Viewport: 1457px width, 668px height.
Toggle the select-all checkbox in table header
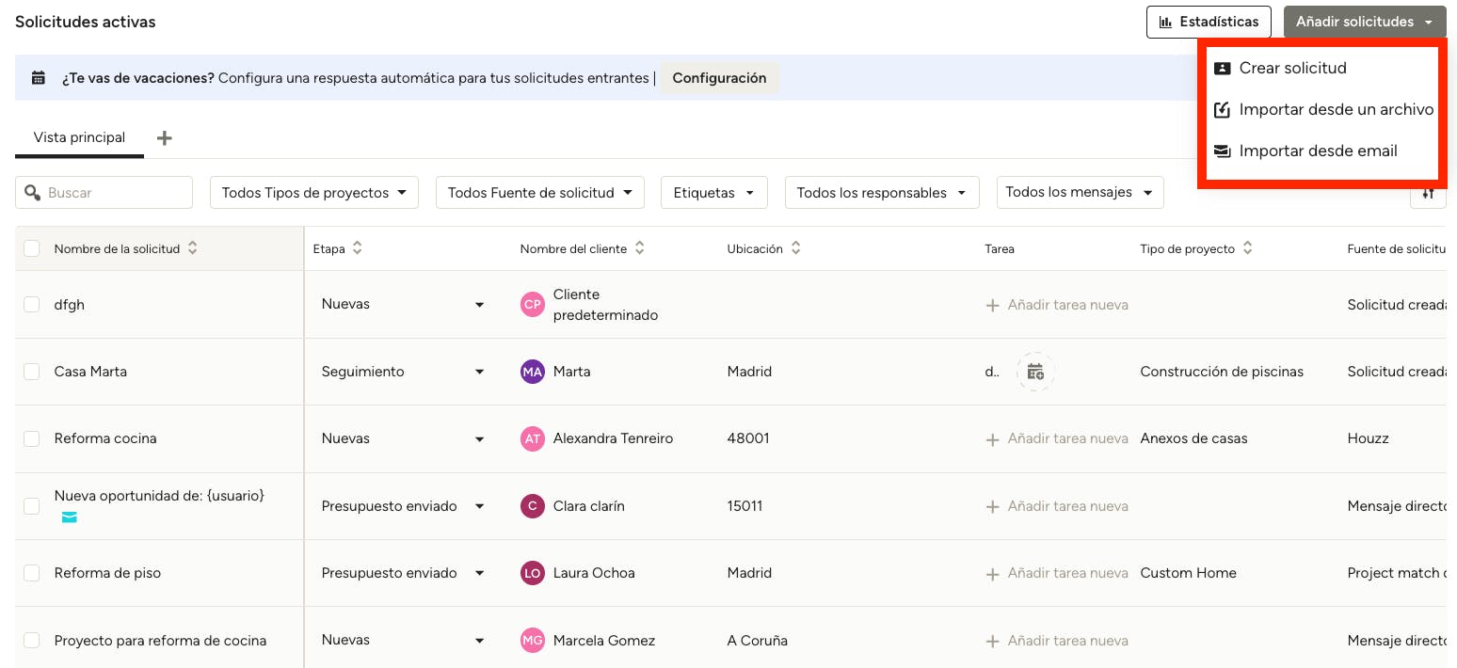pos(32,248)
